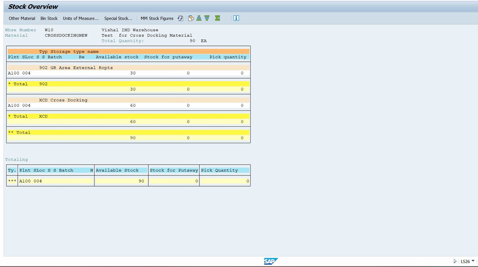Image resolution: width=478 pixels, height=267 pixels.
Task: Click the Bin Stock button
Action: 49,18
